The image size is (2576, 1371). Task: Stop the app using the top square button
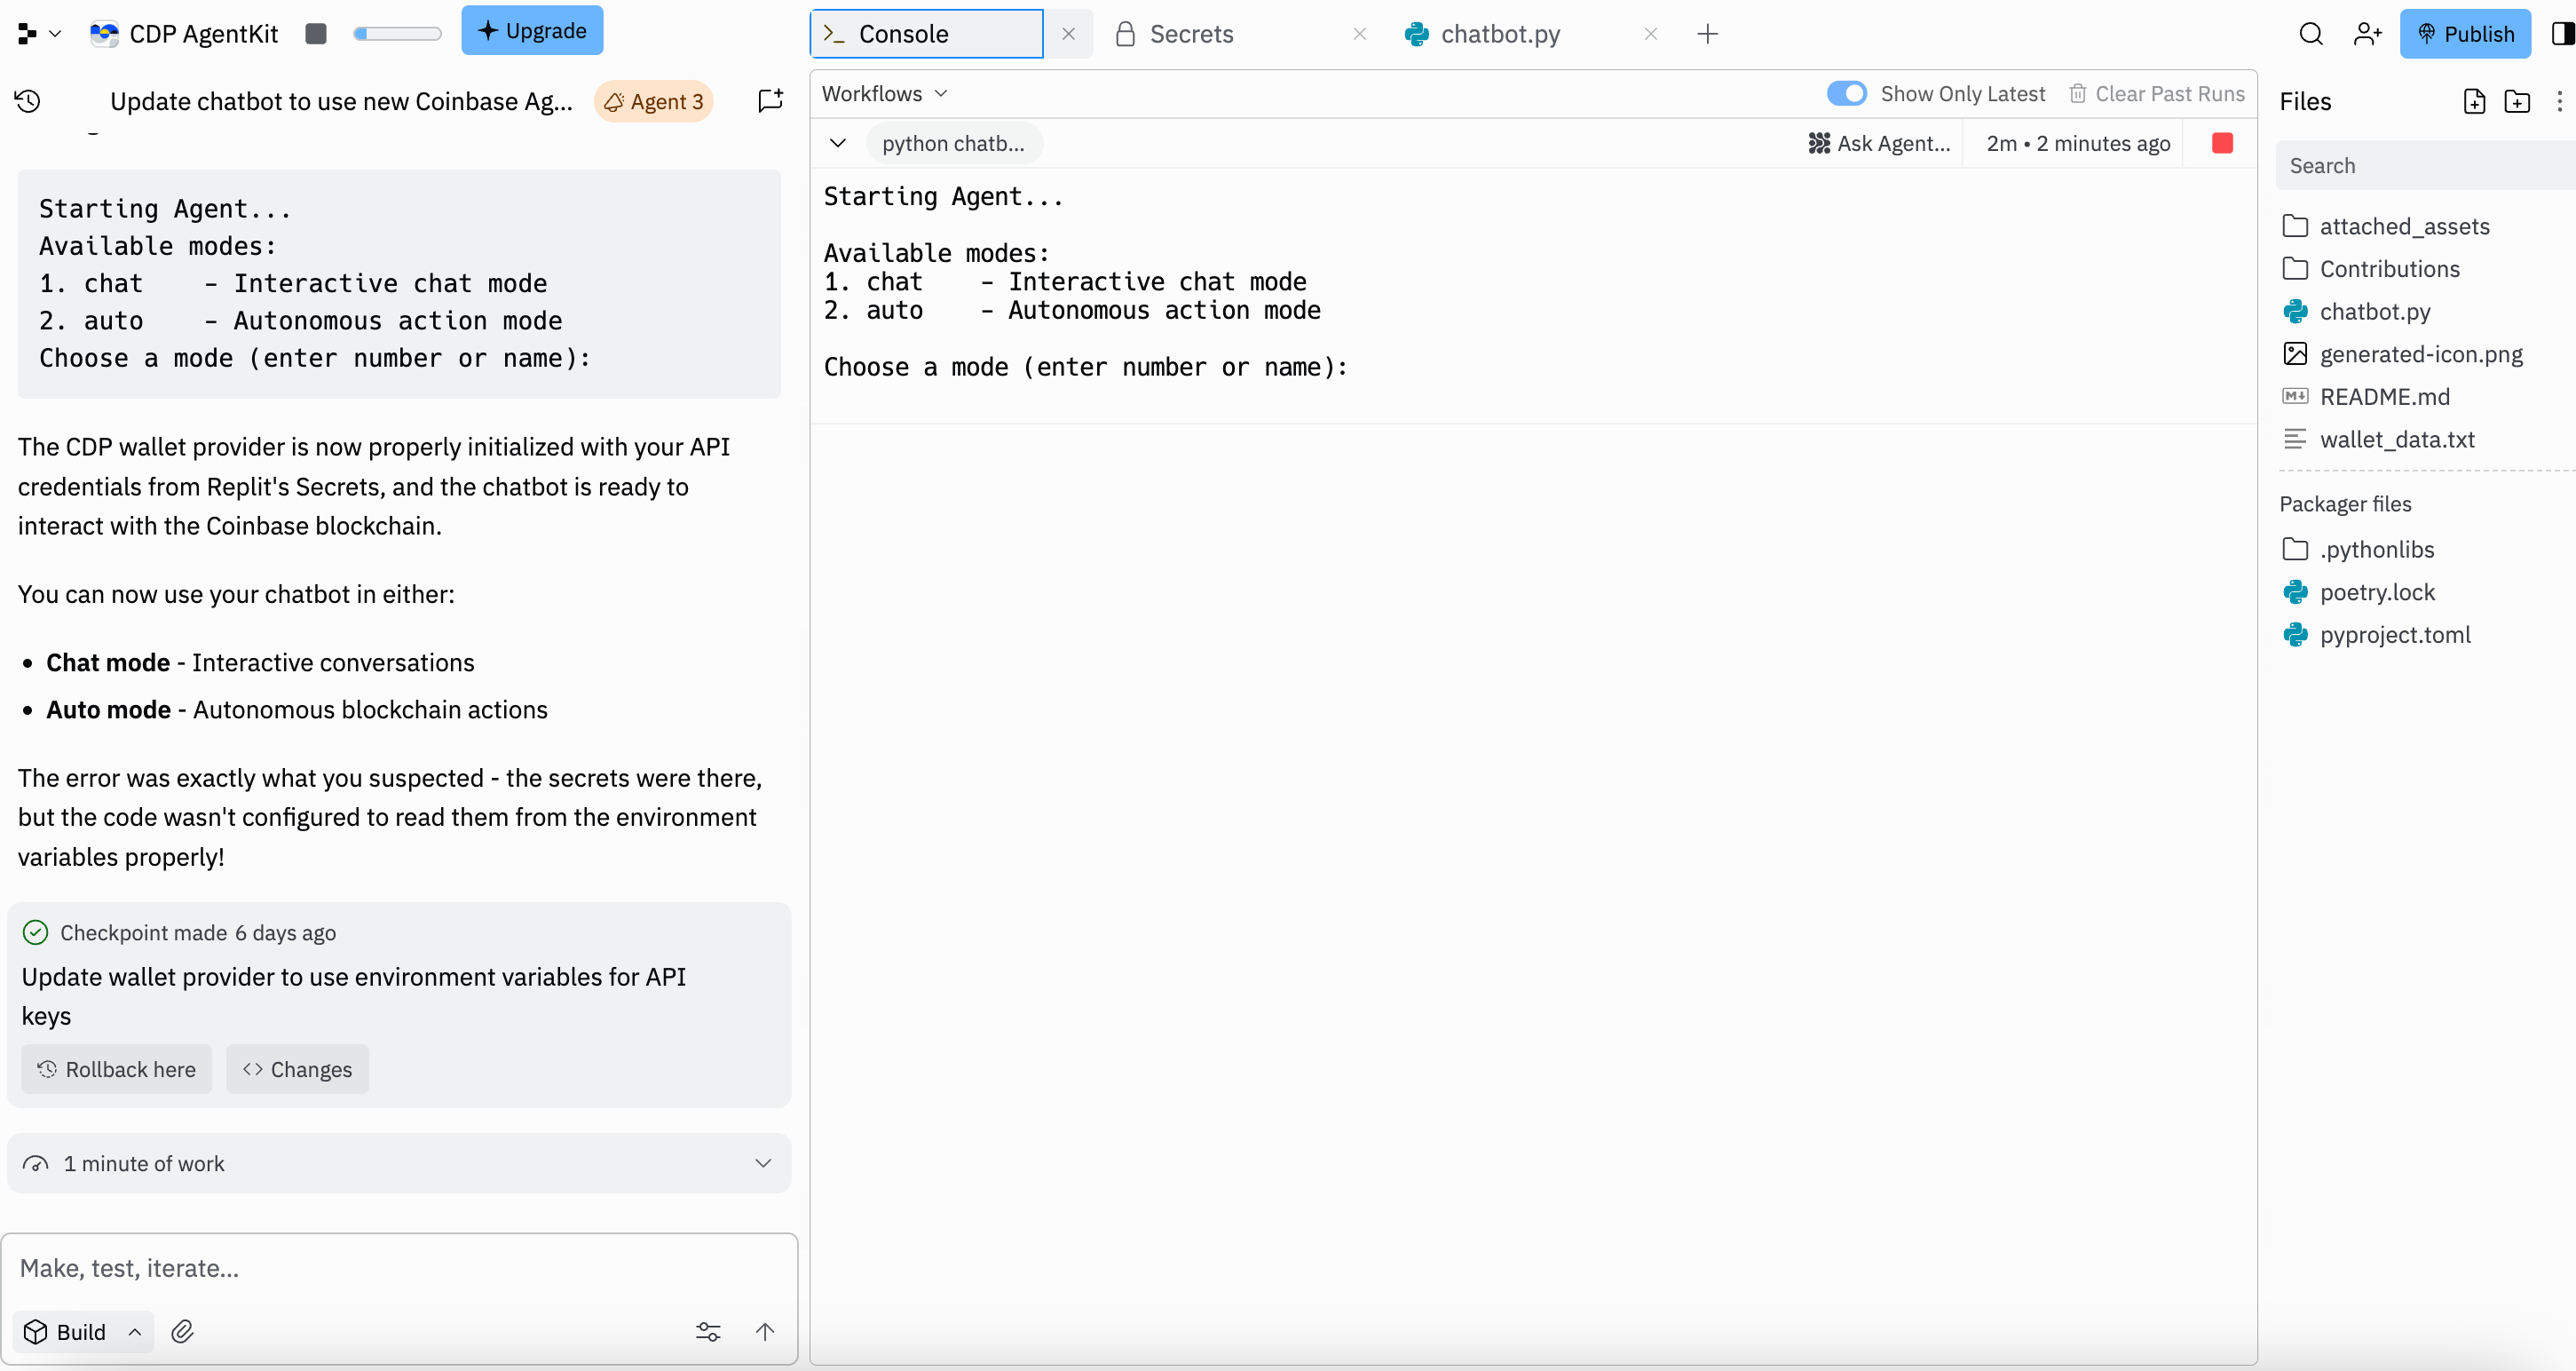(x=316, y=34)
